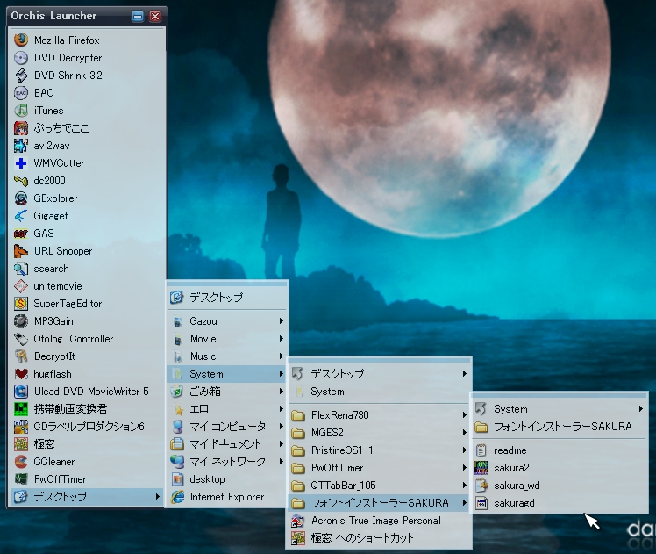This screenshot has height=554, width=656.
Task: Choose エロ menu entry
Action: [x=227, y=409]
